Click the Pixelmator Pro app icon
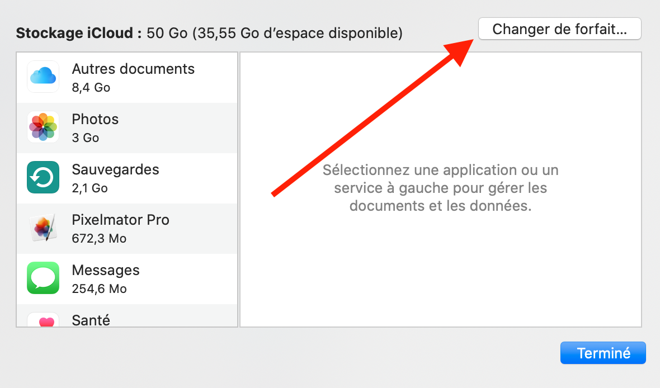The image size is (660, 388). 43,228
